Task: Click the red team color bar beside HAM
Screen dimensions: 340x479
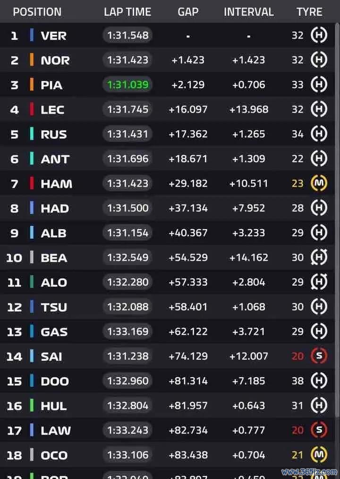Action: 32,183
